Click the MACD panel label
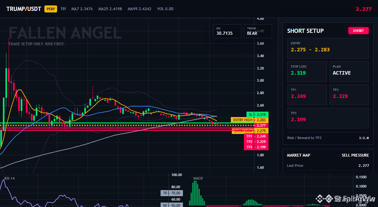 [x=198, y=178]
